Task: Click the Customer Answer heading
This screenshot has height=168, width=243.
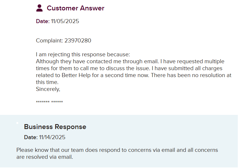Action: [75, 8]
